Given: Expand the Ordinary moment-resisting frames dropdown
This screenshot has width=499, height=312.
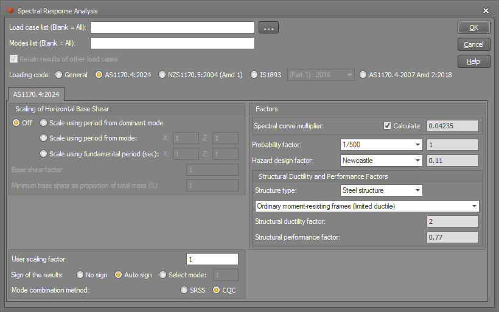Looking at the screenshot, I should 367,206.
